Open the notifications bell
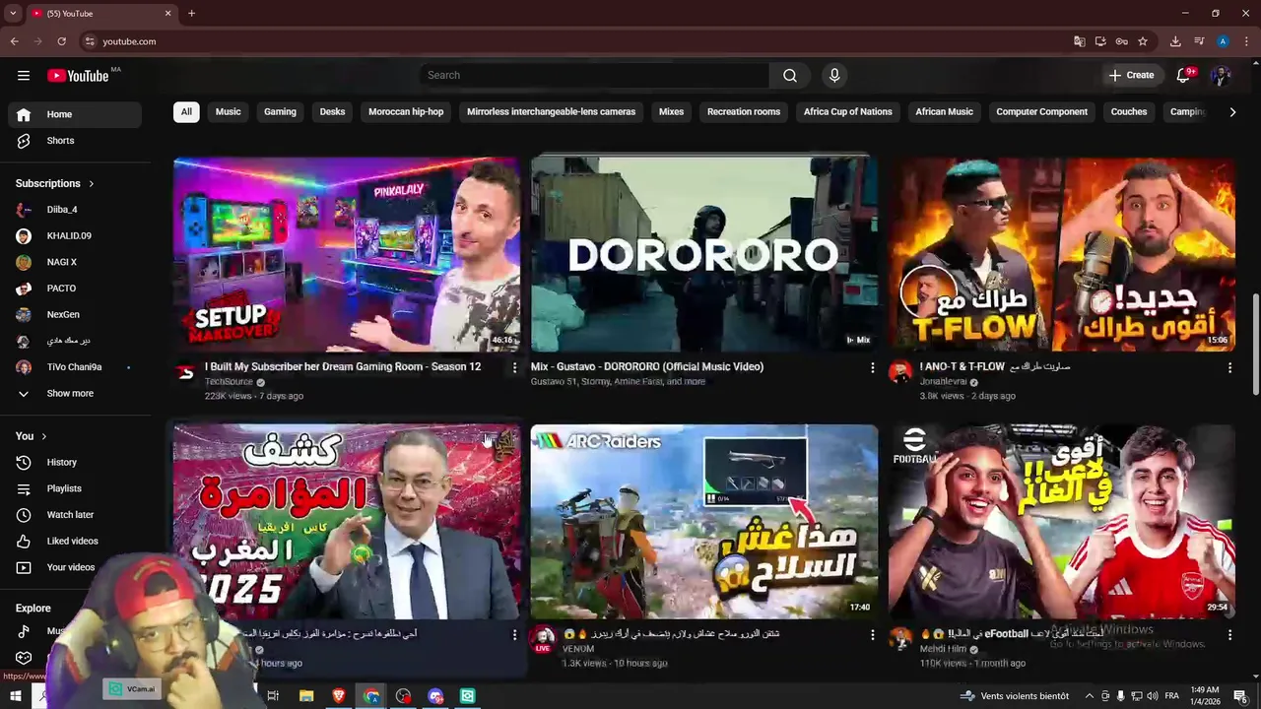 tap(1184, 75)
